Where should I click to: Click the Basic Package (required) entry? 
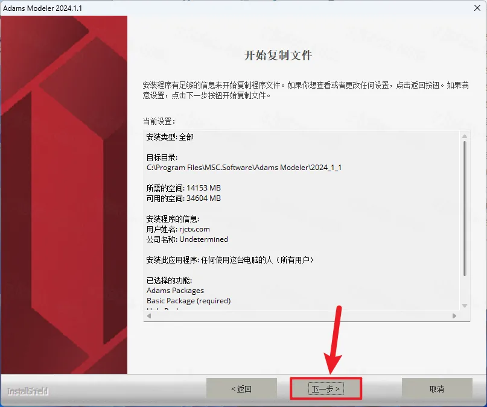(x=188, y=300)
